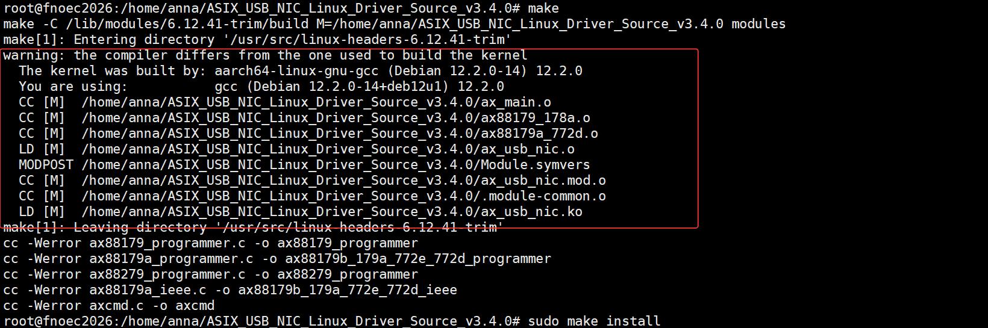Click the "You are using:" gcc line
Image resolution: width=988 pixels, height=328 pixels.
tap(261, 87)
